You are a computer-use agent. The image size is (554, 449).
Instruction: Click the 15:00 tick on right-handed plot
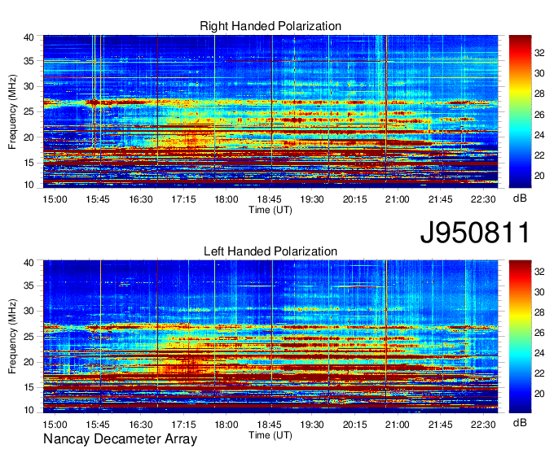[x=55, y=199]
